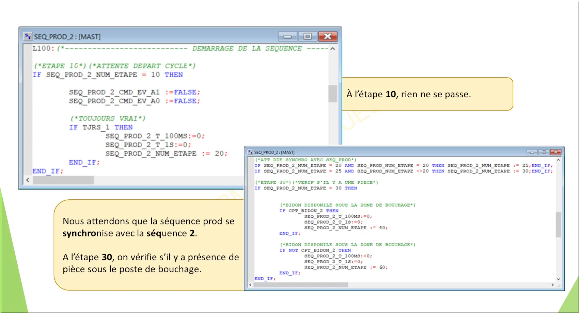The height and width of the screenshot is (313, 579).
Task: Click horizontal scrollbar thumb in the small ETAPE 30 window
Action: (x=301, y=285)
